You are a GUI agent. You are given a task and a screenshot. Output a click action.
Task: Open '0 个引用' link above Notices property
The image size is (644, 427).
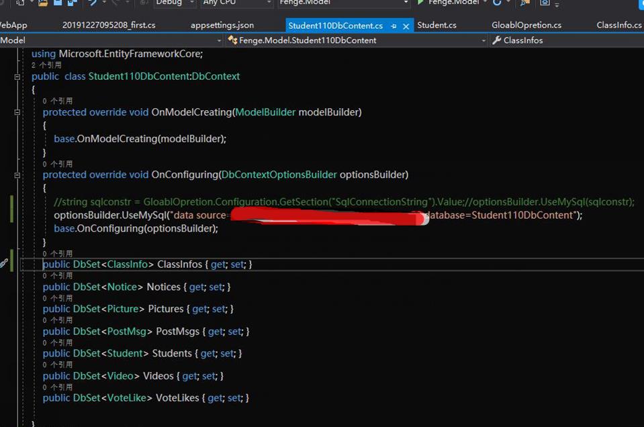[x=57, y=275]
